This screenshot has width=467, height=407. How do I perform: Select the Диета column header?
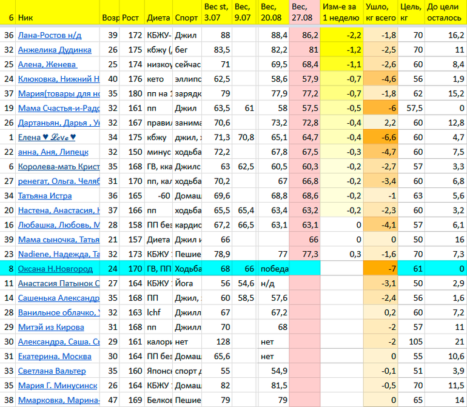pyautogui.click(x=158, y=18)
